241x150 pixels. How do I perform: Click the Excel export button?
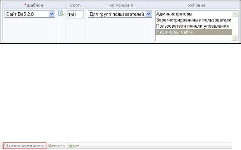click(74, 145)
